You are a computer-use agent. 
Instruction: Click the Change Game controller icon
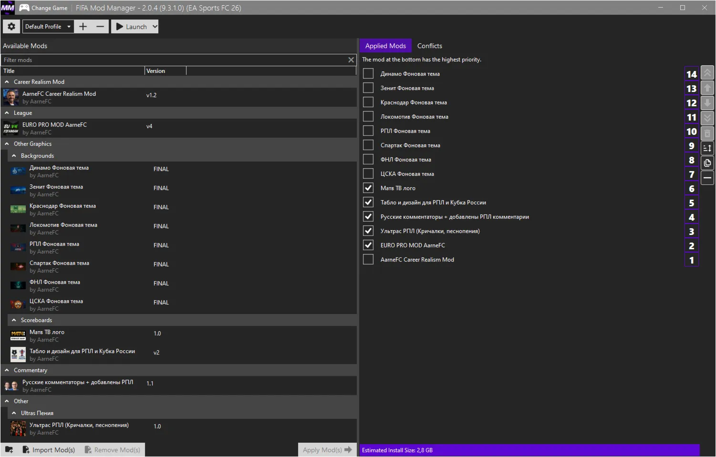pos(24,8)
